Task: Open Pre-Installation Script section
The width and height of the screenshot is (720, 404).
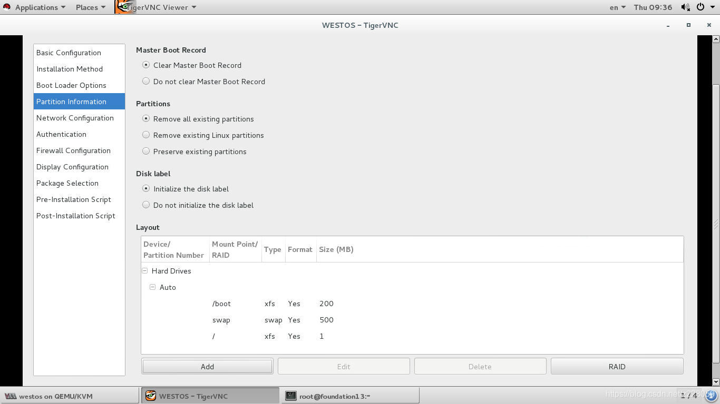Action: click(x=79, y=199)
